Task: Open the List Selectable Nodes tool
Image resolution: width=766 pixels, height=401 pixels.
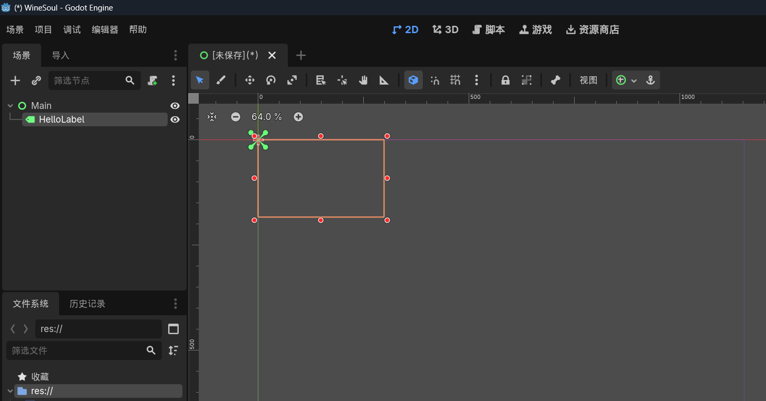Action: pyautogui.click(x=321, y=80)
